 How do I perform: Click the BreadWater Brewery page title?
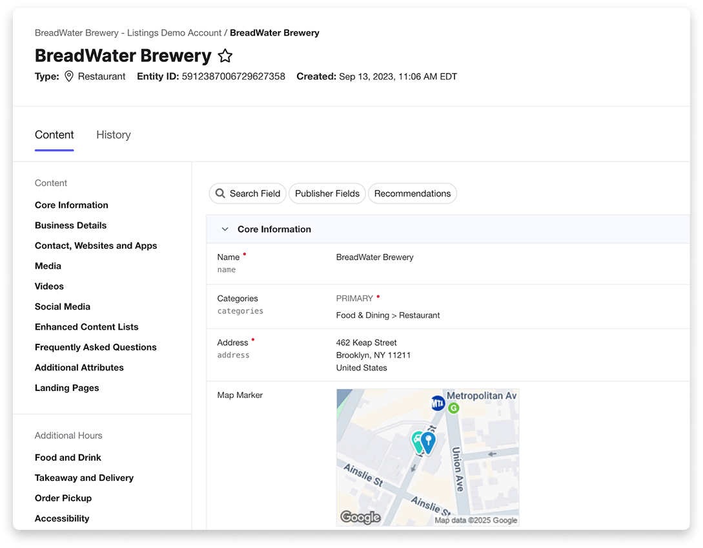[123, 56]
